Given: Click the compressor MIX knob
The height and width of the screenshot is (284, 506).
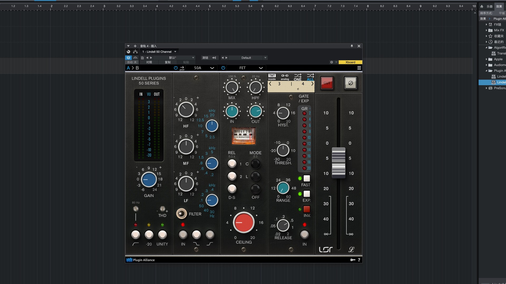Looking at the screenshot, I should pyautogui.click(x=232, y=88).
